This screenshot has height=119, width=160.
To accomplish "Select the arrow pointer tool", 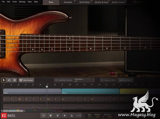I will [4, 80].
